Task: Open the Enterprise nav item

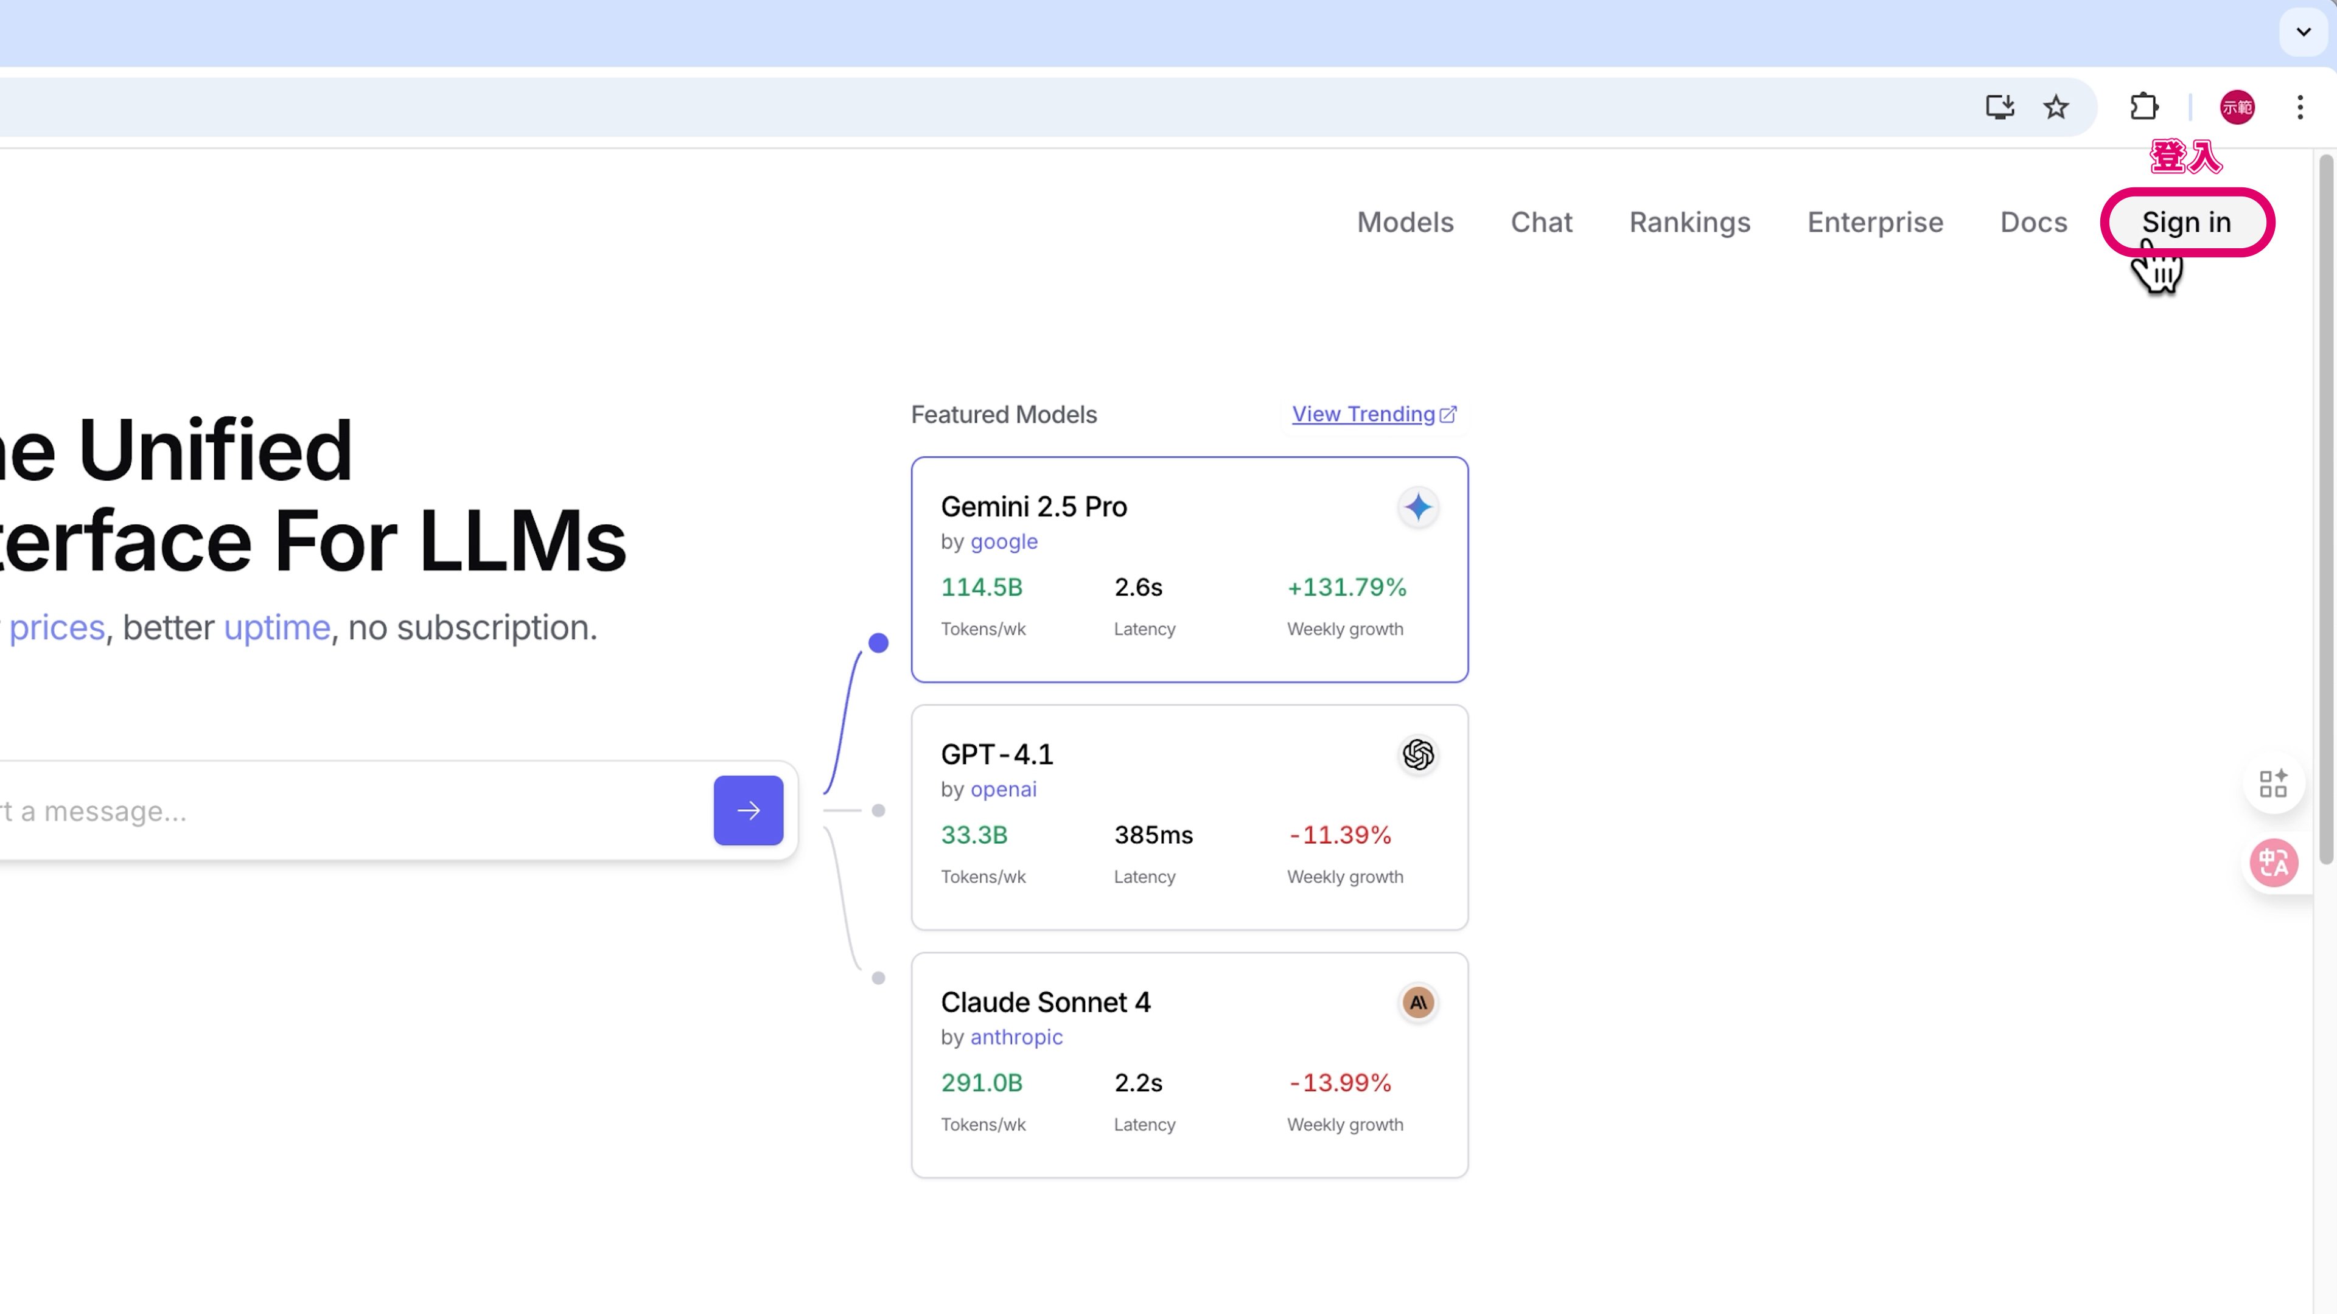Action: coord(1875,222)
